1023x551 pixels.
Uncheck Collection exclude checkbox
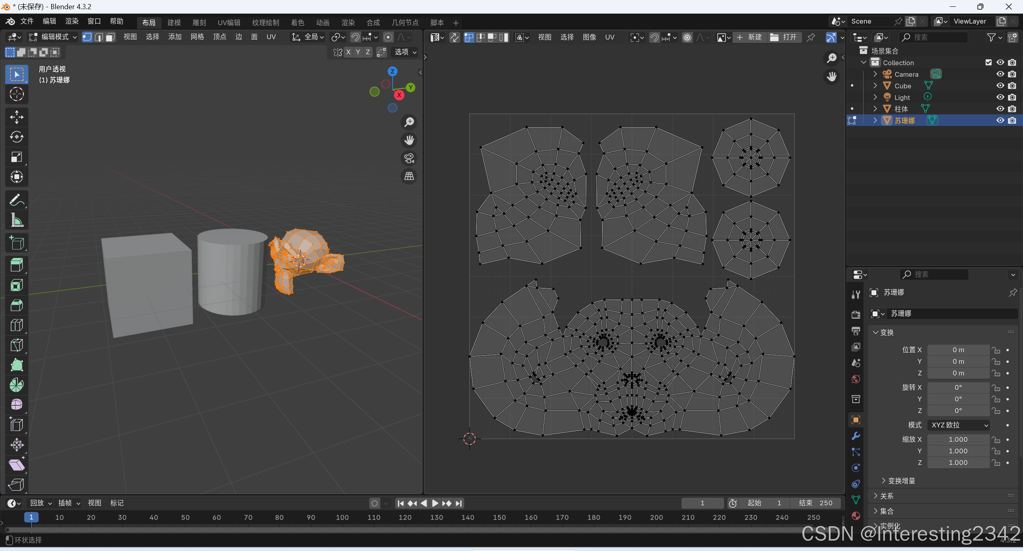[988, 62]
